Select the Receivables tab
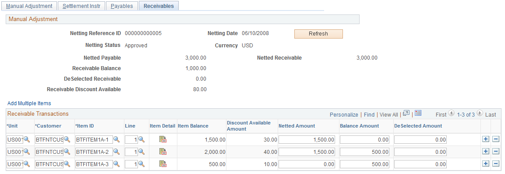 [x=159, y=6]
